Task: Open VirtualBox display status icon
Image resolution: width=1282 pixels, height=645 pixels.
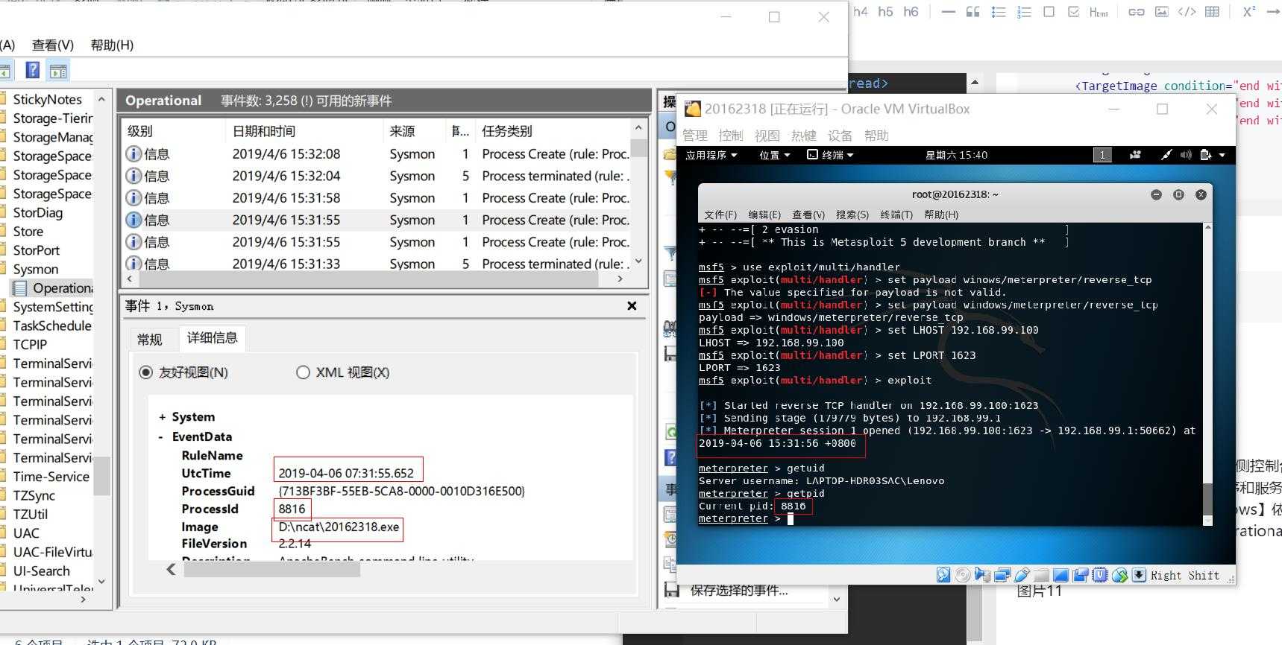Action: click(1061, 575)
